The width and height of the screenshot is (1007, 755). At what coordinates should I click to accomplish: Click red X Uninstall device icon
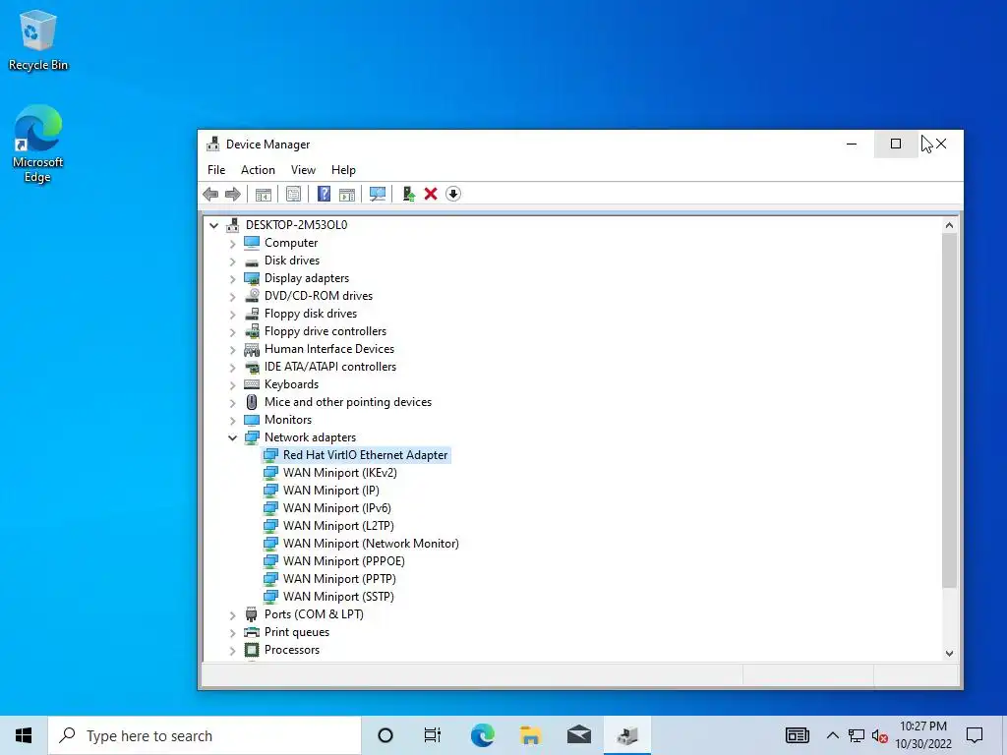tap(431, 194)
